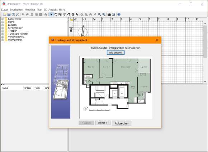Click the floor plan preview image

point(116,87)
